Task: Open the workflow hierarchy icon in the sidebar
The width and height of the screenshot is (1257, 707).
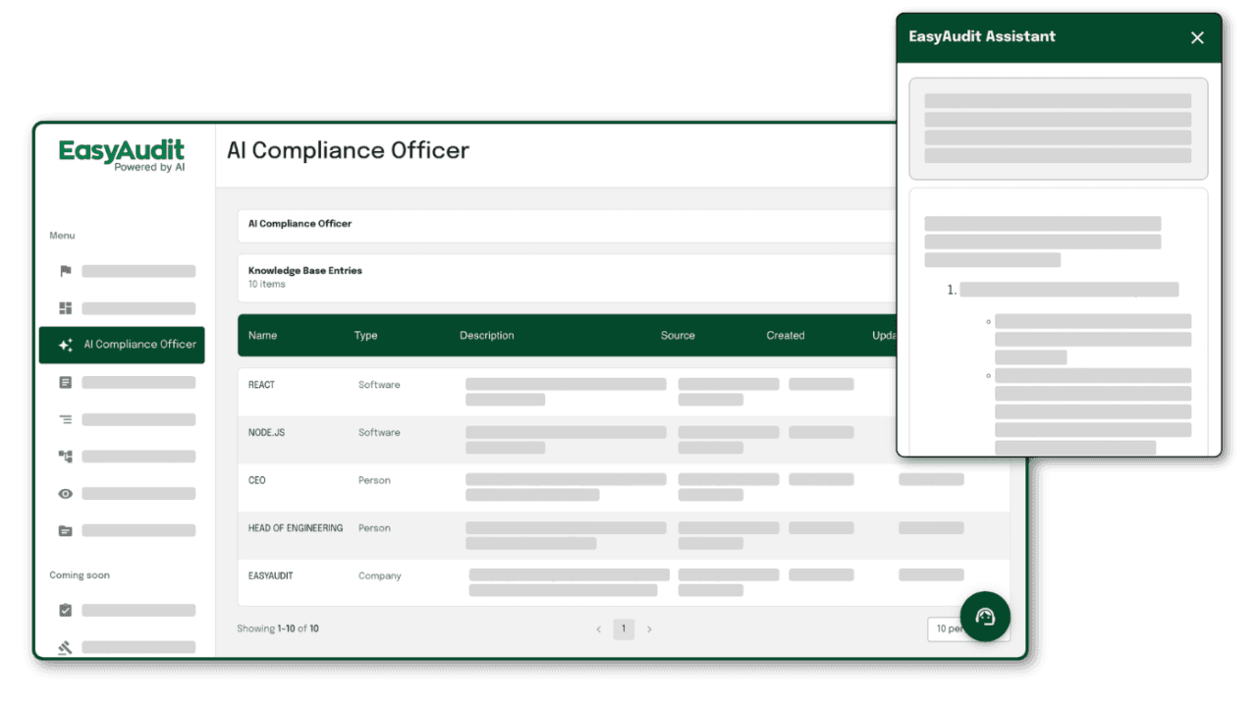Action: coord(65,456)
